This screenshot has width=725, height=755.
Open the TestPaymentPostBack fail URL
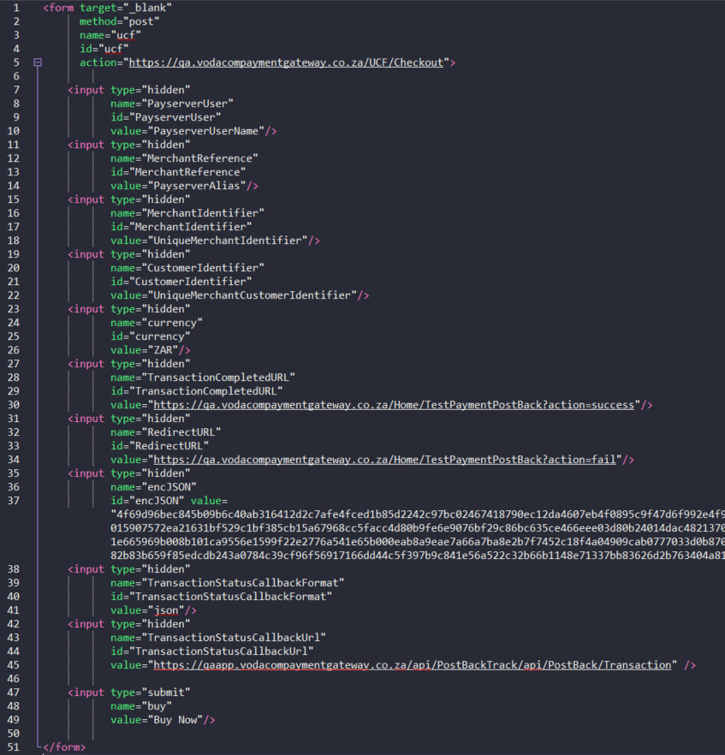click(x=384, y=460)
